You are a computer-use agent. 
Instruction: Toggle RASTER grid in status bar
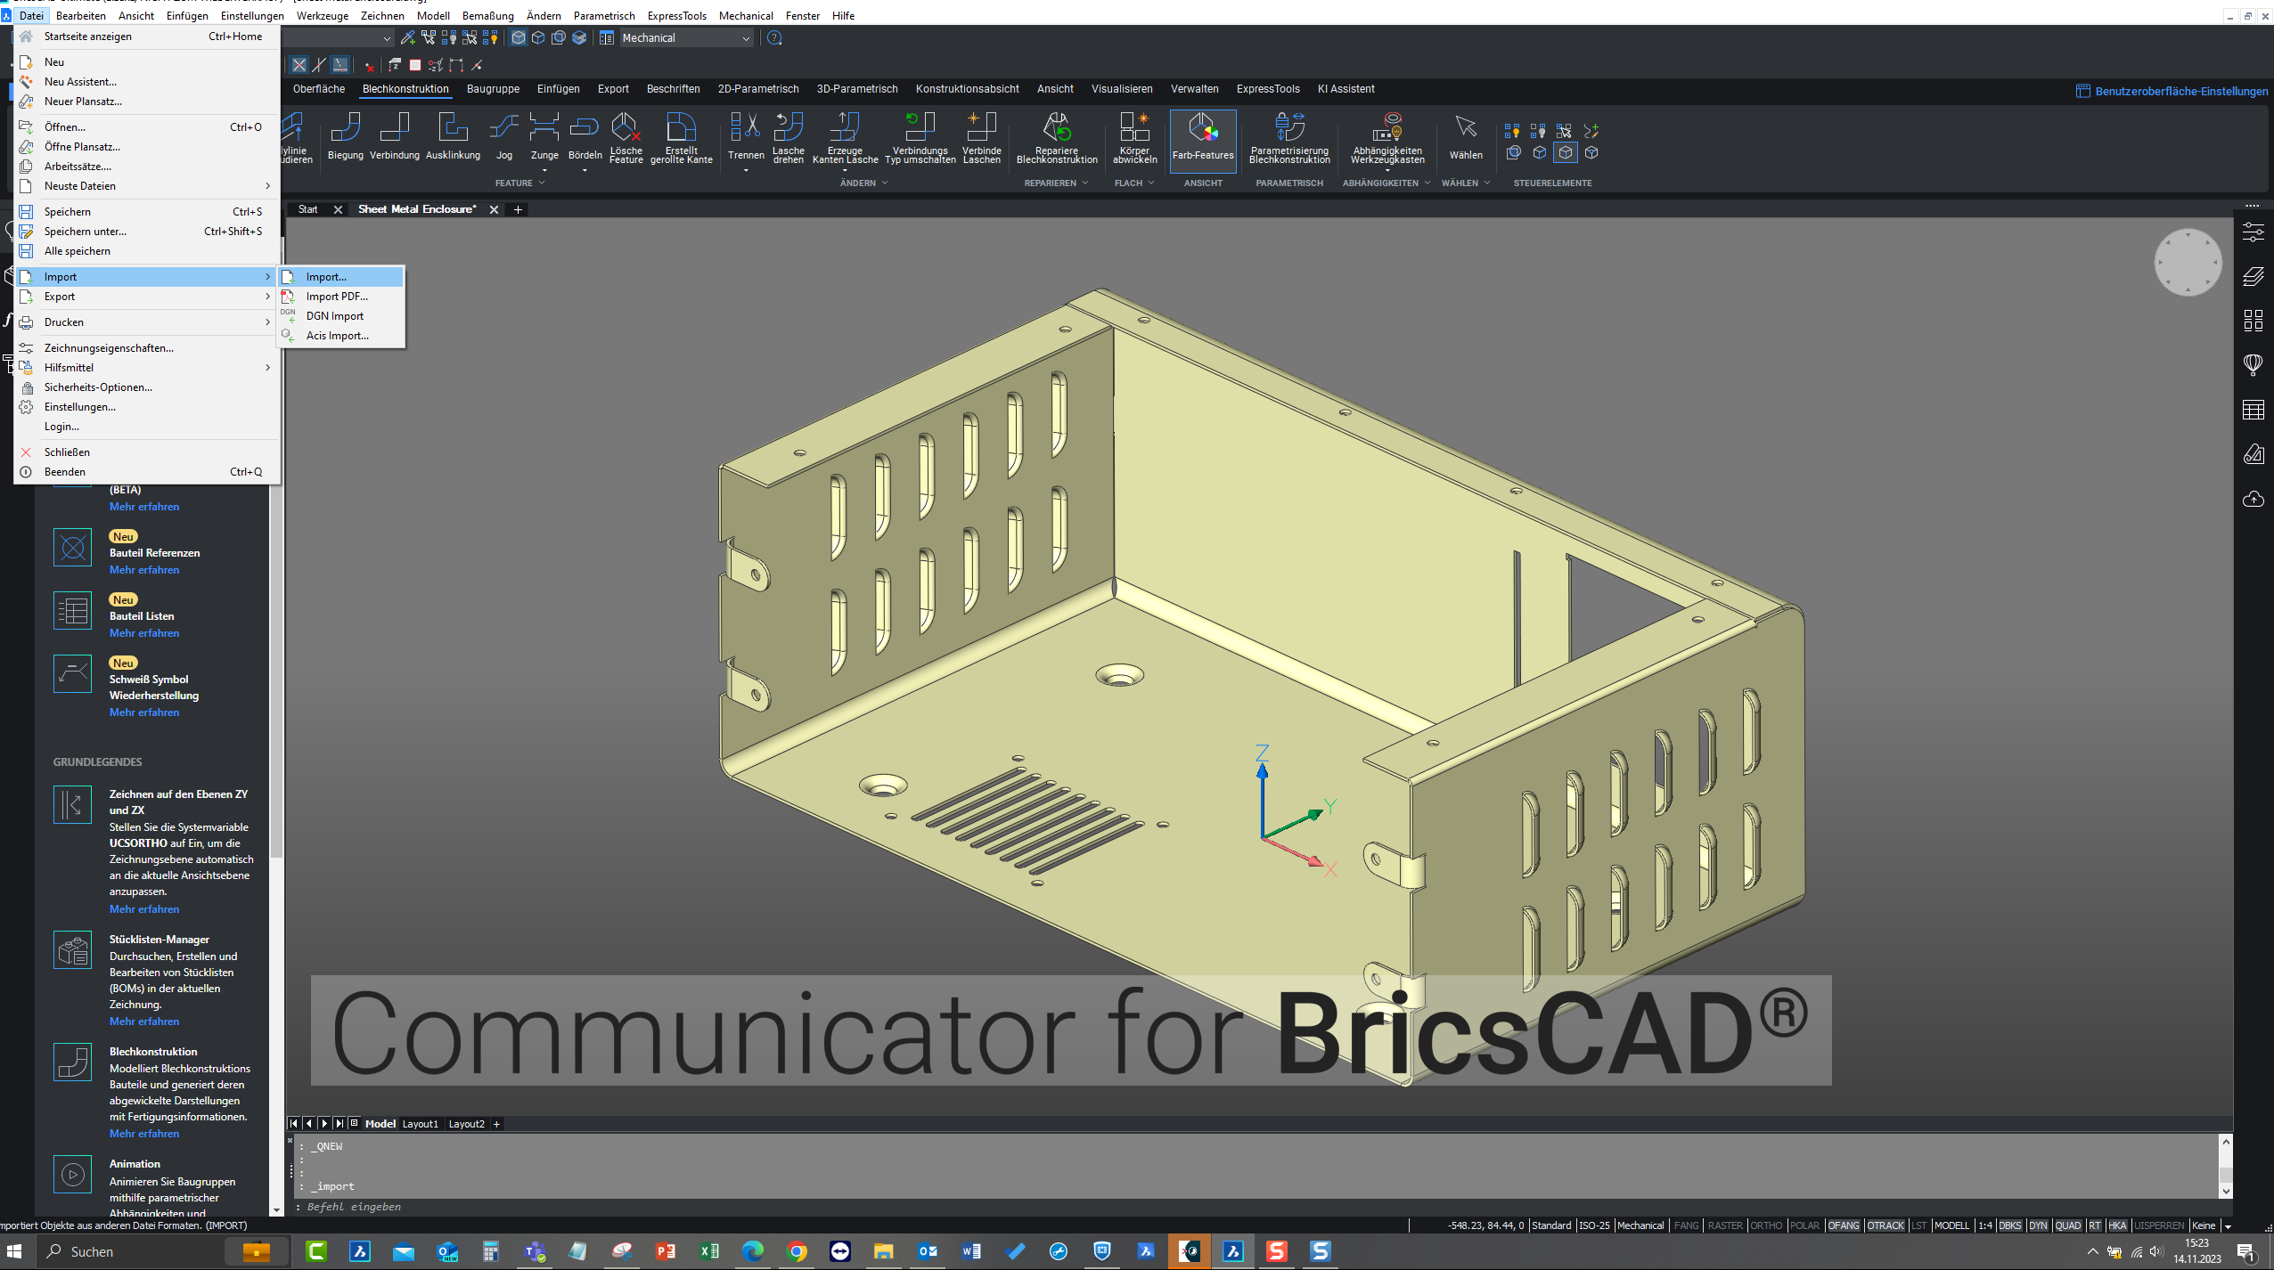[1724, 1225]
